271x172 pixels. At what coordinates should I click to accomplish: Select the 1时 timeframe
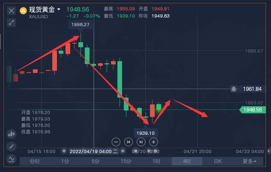[x=156, y=161]
